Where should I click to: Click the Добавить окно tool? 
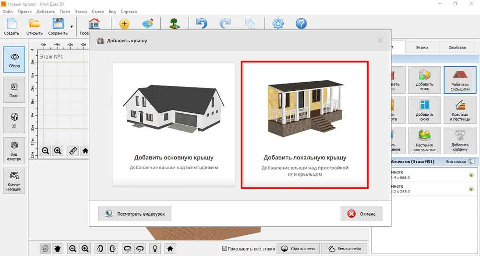point(424,110)
